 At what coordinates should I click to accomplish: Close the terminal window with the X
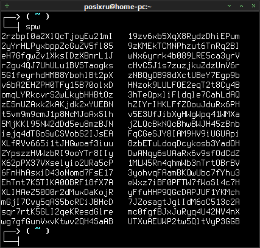click(x=253, y=6)
